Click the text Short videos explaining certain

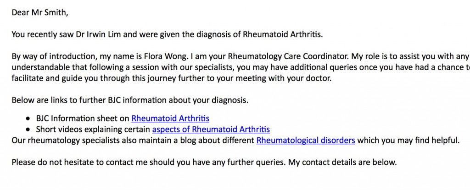(93, 130)
